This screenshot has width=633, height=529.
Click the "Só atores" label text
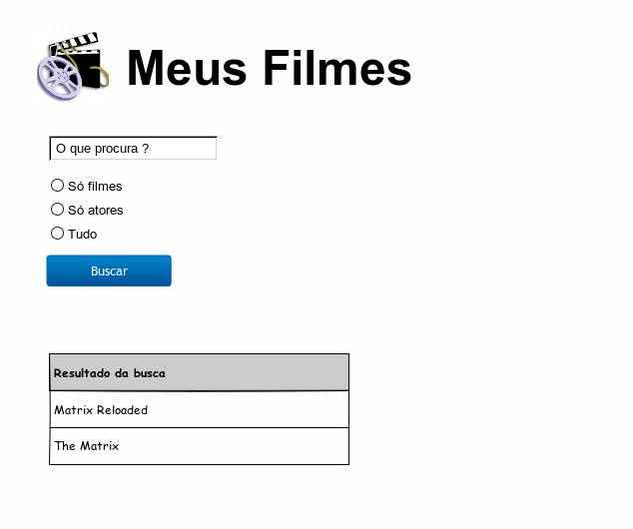click(x=95, y=210)
